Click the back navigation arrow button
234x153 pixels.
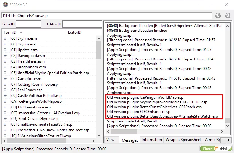click(x=218, y=16)
